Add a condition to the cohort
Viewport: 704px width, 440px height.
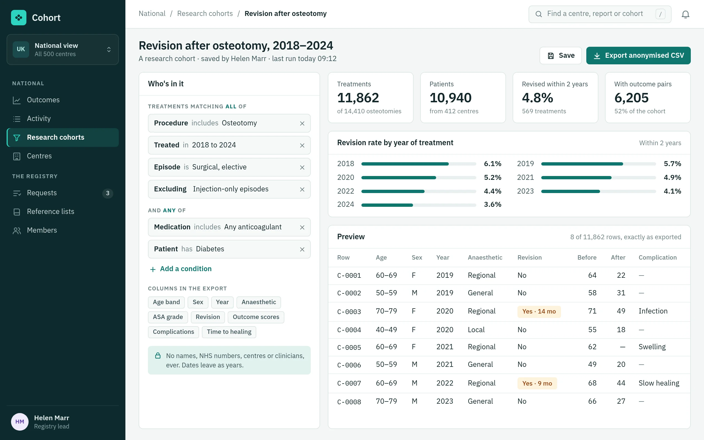pyautogui.click(x=181, y=269)
